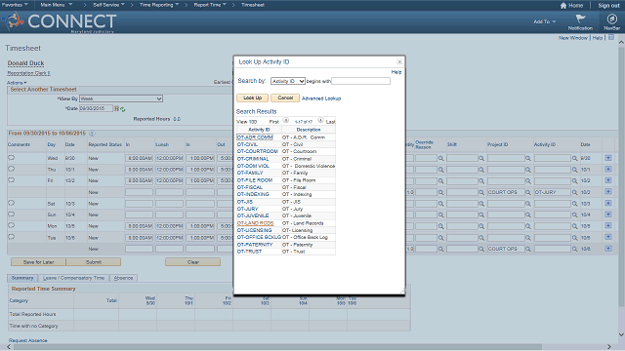
Task: Open the Add To dropdown
Action: tap(545, 21)
